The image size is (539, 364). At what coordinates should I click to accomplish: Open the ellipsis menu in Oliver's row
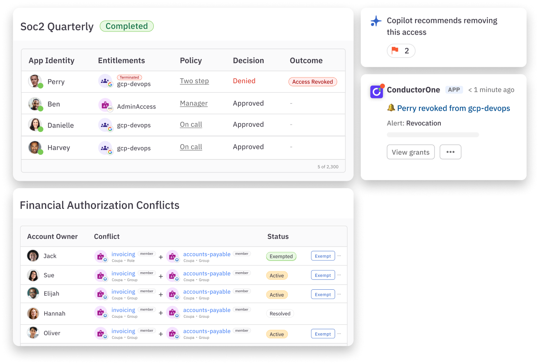pyautogui.click(x=339, y=334)
